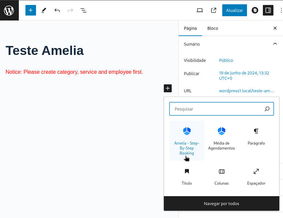Click the black add block button
Viewport: 283px width, 218px height.
coord(168,88)
